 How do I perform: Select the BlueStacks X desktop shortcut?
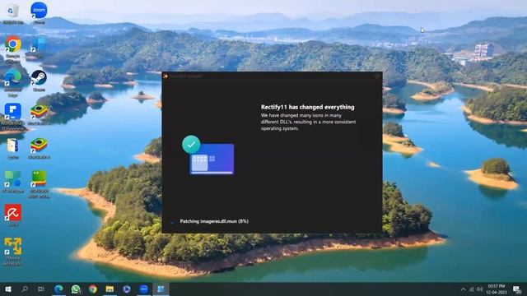39,114
